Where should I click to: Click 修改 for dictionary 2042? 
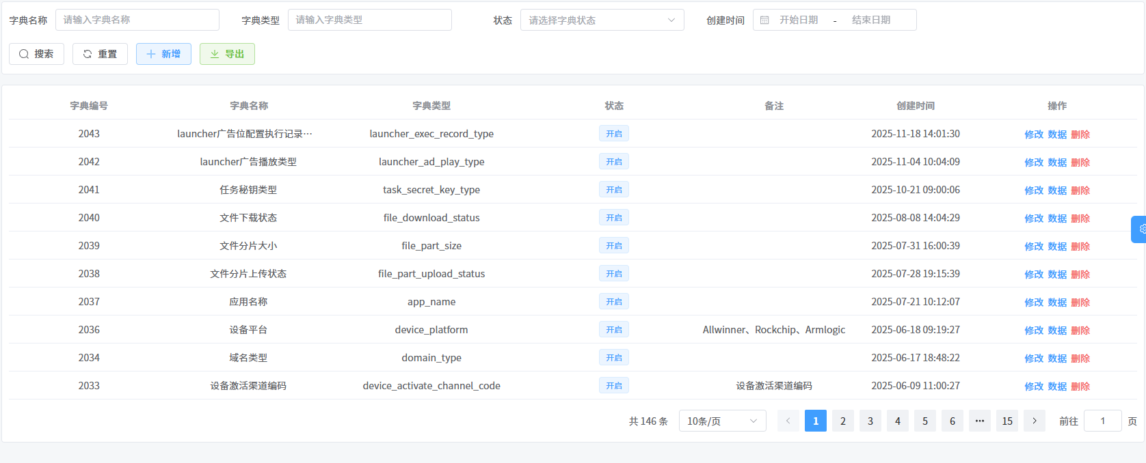pyautogui.click(x=1034, y=163)
